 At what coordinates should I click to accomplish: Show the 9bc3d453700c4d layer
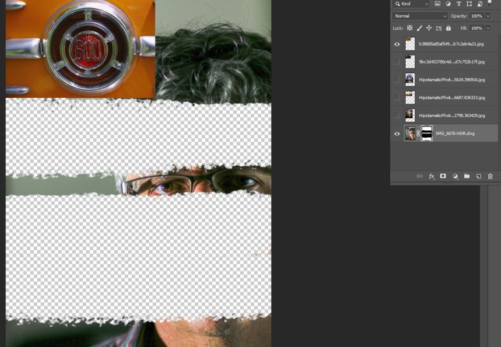coord(397,62)
